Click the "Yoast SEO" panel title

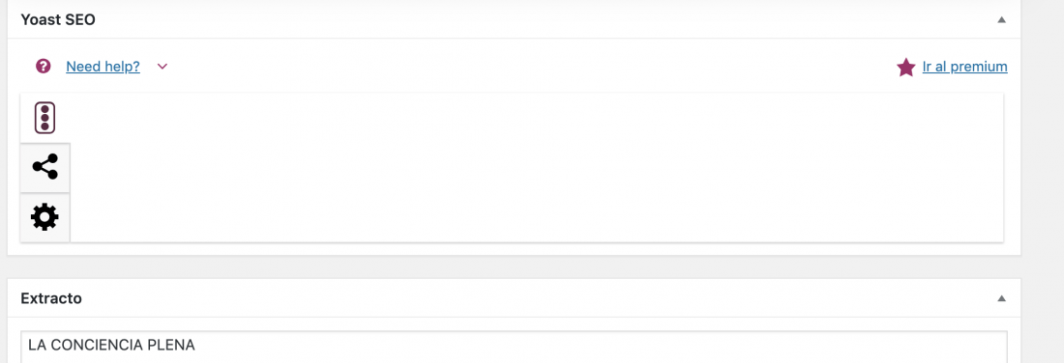58,19
